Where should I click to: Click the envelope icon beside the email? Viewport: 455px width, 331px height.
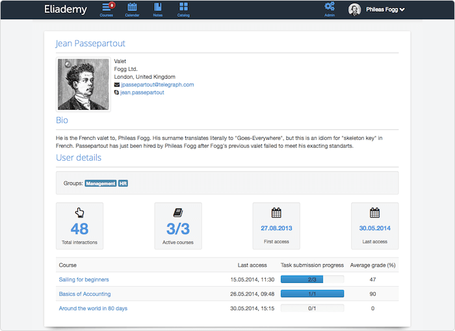coord(116,85)
